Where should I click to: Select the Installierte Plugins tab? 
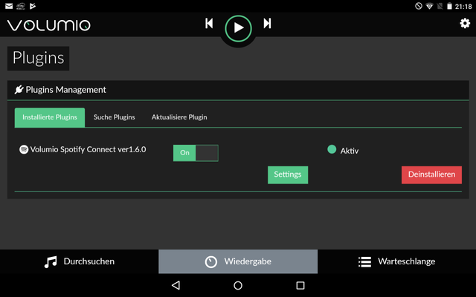tap(50, 117)
